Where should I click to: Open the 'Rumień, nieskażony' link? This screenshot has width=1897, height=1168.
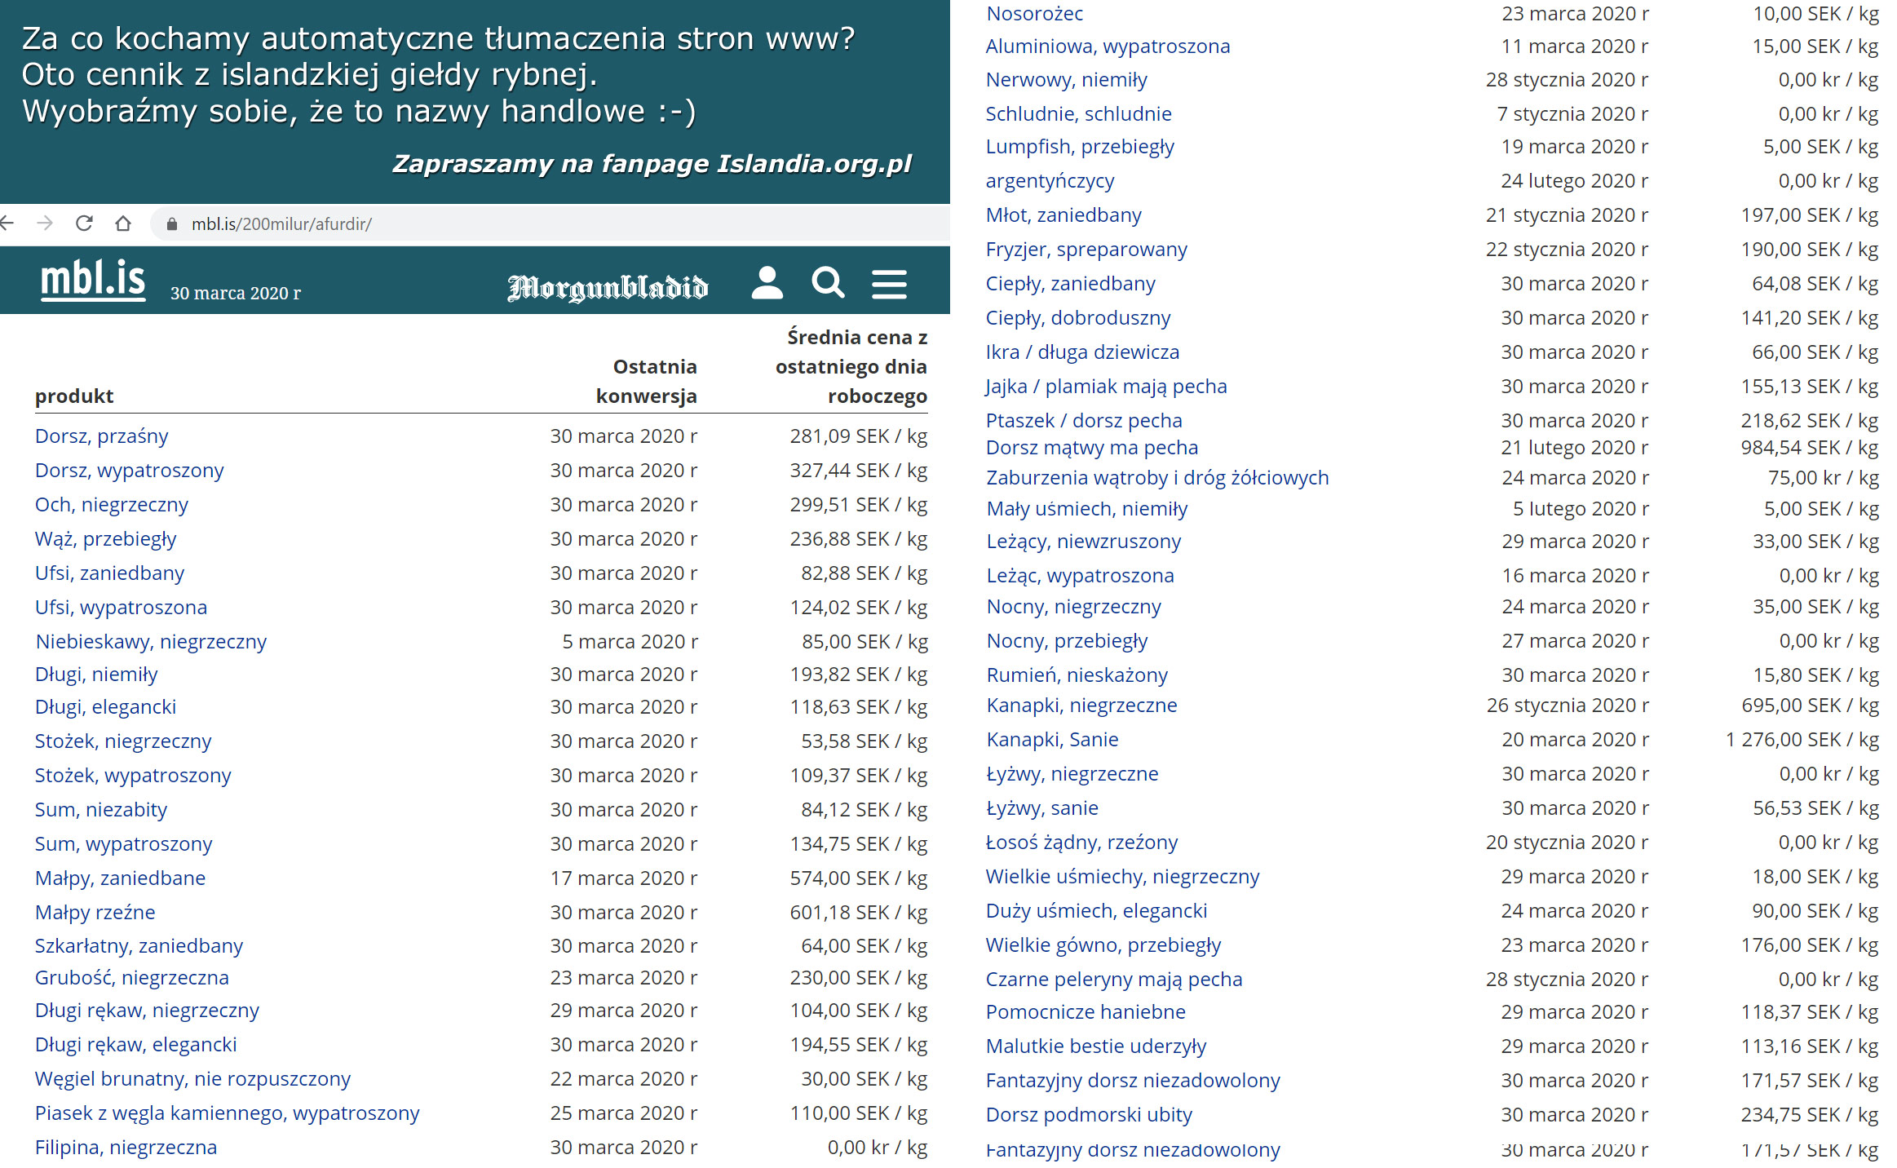coord(1077,675)
